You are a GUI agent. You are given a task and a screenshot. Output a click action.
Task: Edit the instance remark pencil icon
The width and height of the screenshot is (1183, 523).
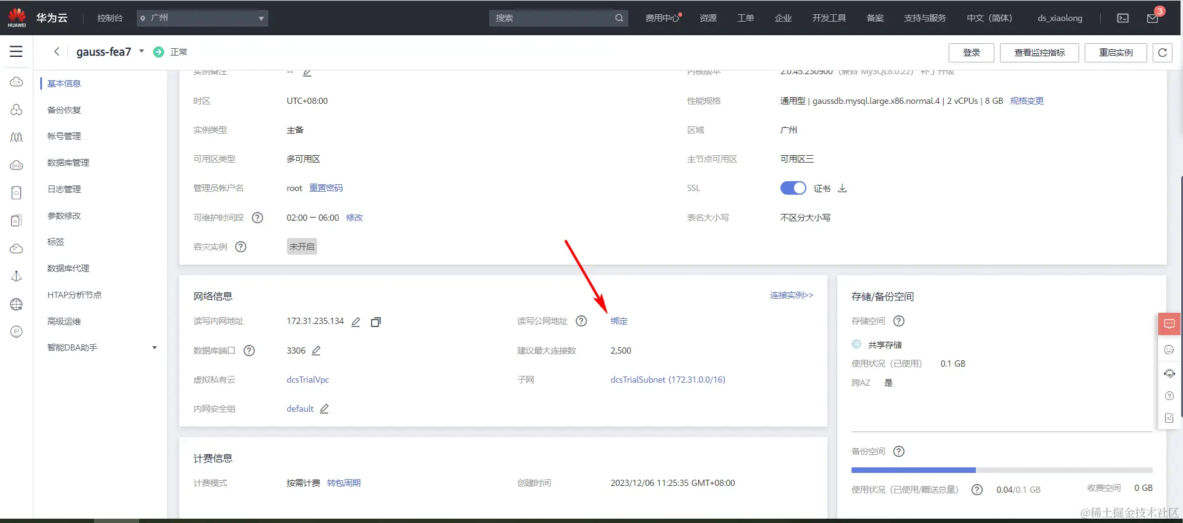pos(307,72)
